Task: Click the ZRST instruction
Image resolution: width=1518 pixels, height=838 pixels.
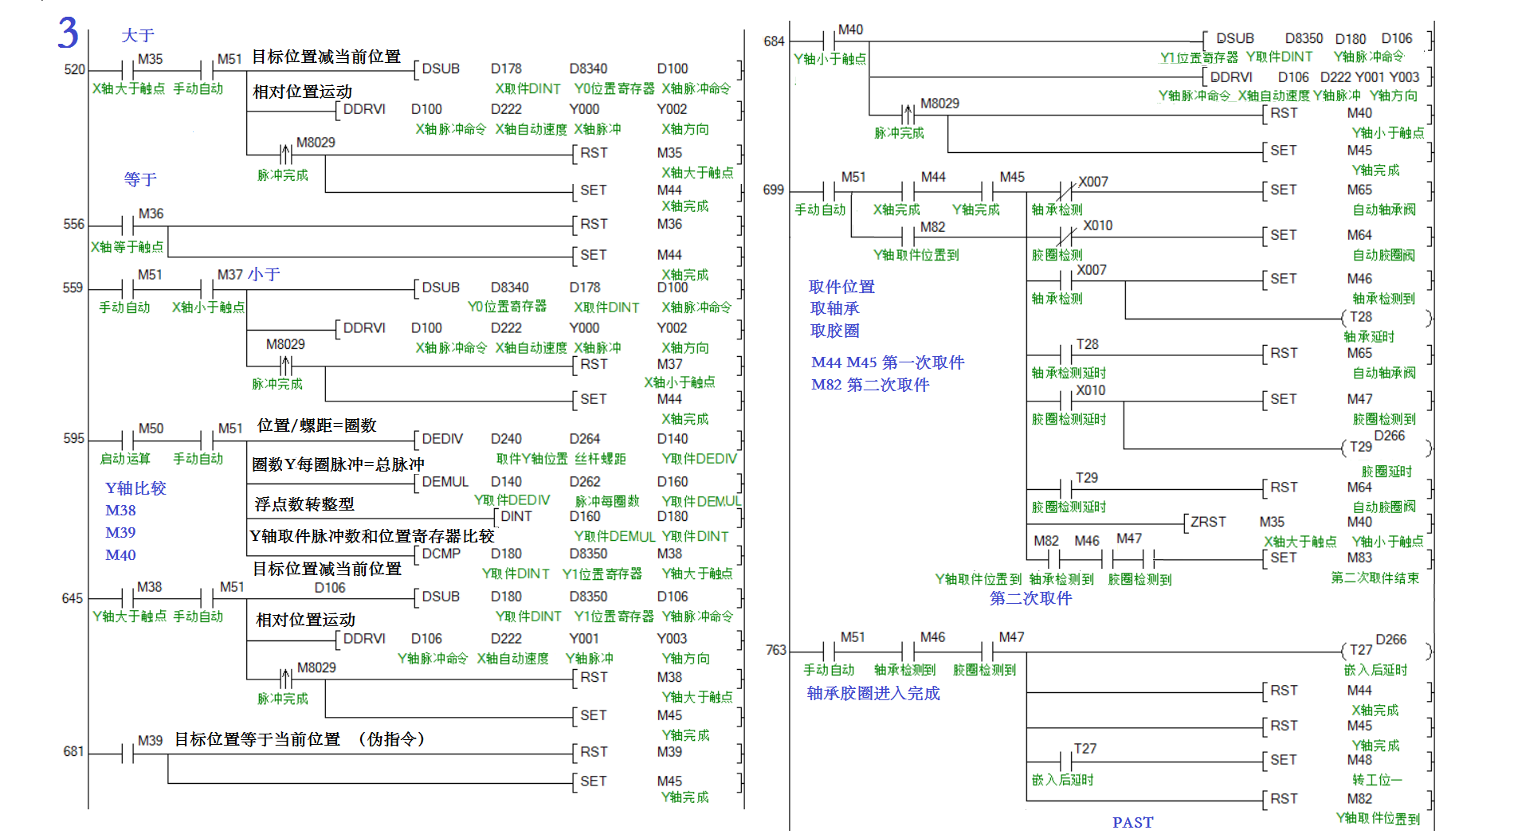Action: click(x=1208, y=522)
